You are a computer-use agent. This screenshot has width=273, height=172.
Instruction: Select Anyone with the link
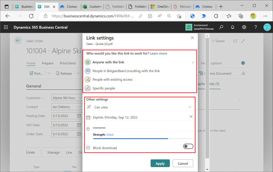(139, 62)
